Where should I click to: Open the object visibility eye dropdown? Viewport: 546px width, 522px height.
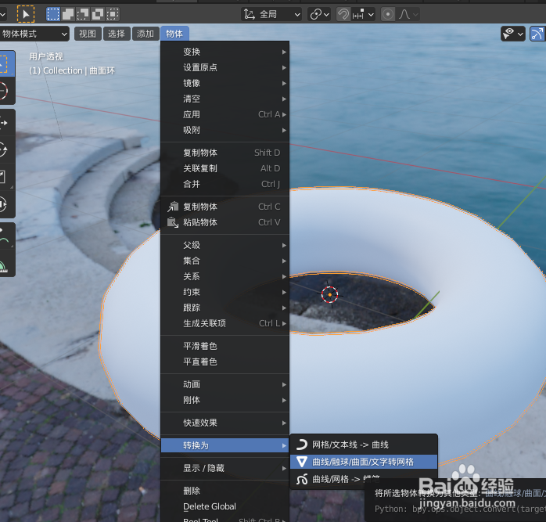pyautogui.click(x=513, y=34)
